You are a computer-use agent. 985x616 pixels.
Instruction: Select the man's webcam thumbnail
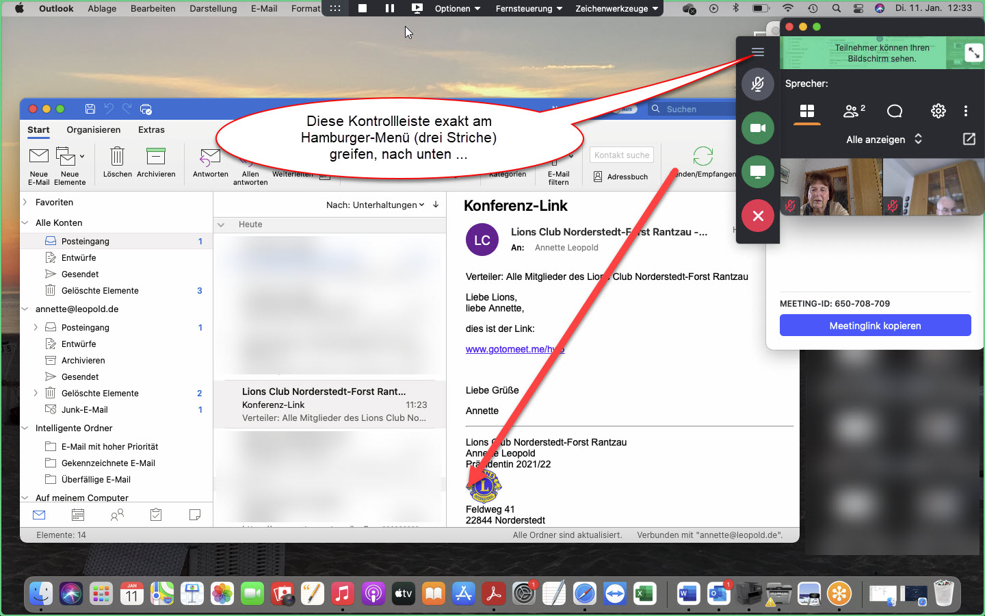pos(934,188)
